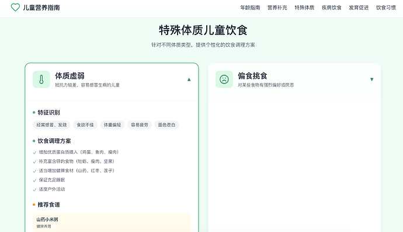
Task: Click the 偏食挑食 card heading
Action: [252, 76]
